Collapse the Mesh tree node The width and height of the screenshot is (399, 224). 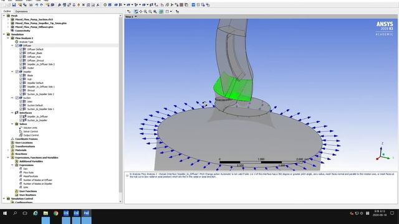click(4, 16)
